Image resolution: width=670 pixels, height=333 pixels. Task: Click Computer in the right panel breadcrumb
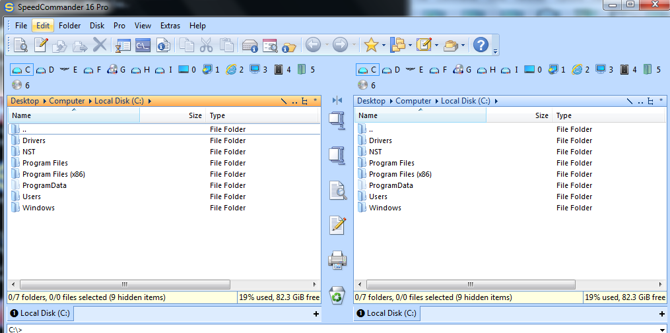(413, 101)
